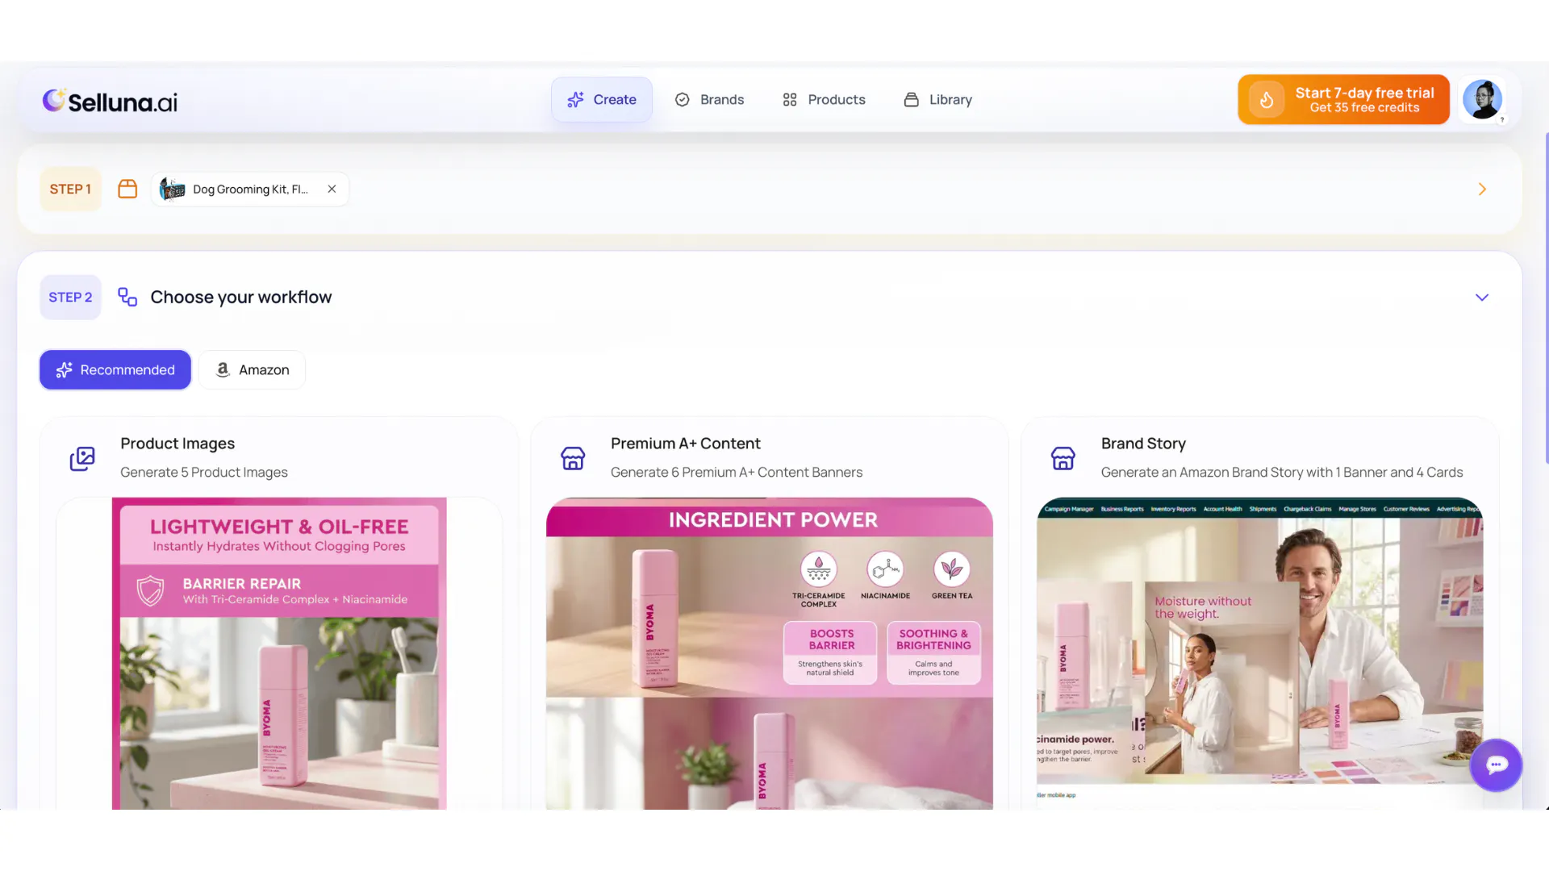Open the Ingredient Power A+ preview image

(770, 653)
